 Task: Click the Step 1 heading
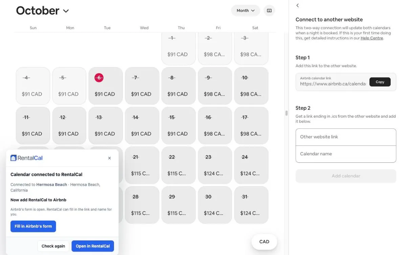coord(302,58)
